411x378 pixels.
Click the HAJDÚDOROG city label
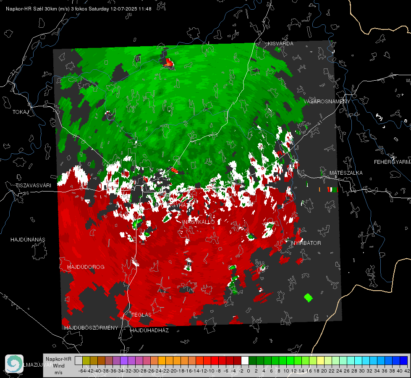[86, 267]
